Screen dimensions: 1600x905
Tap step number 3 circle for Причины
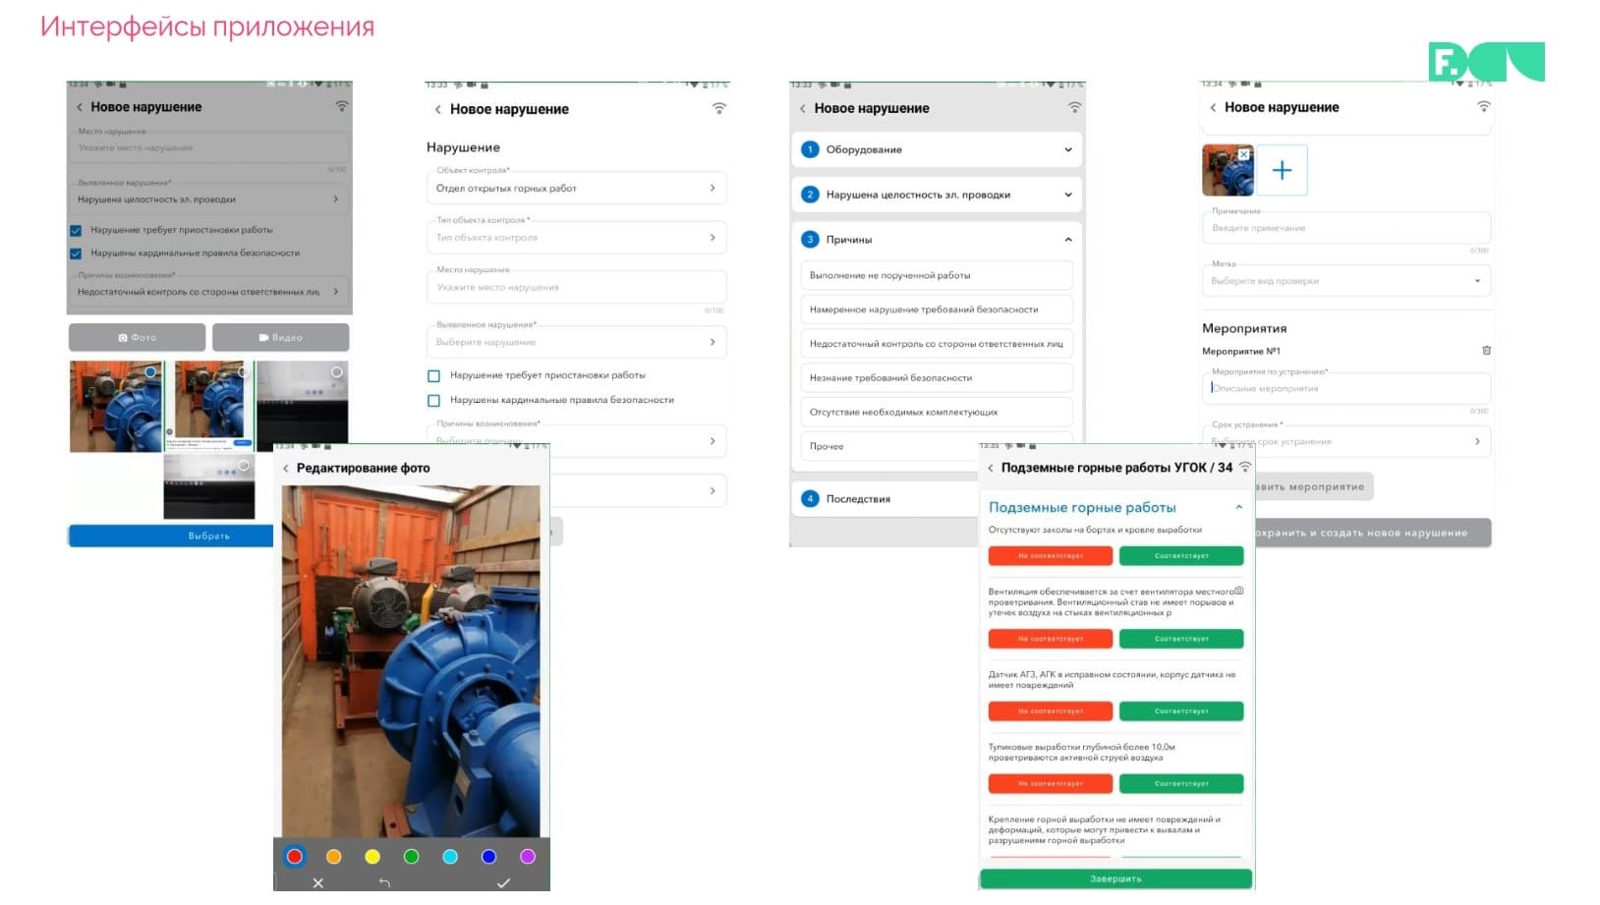(810, 239)
